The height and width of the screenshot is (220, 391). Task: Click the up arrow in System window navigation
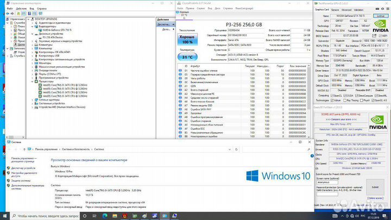pos(24,149)
